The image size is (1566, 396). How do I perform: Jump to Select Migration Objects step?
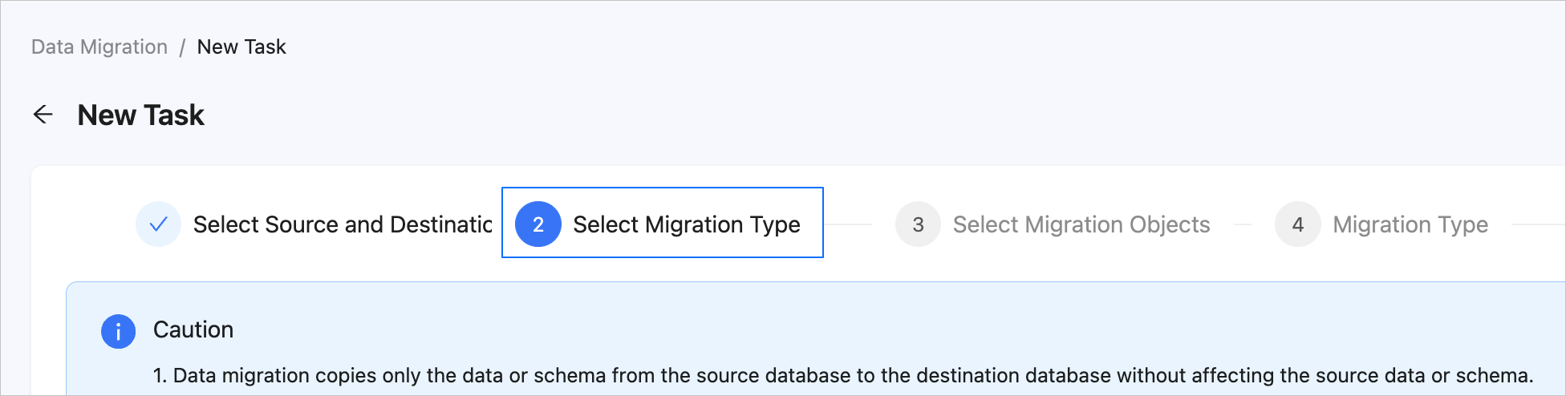click(1081, 224)
